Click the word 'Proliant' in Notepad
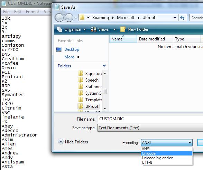This screenshot has width=203, height=170. pyautogui.click(x=12, y=77)
